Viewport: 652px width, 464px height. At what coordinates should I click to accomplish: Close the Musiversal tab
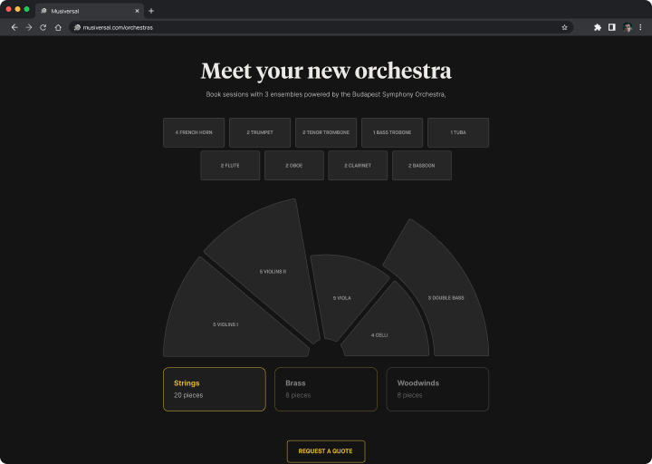click(x=138, y=11)
